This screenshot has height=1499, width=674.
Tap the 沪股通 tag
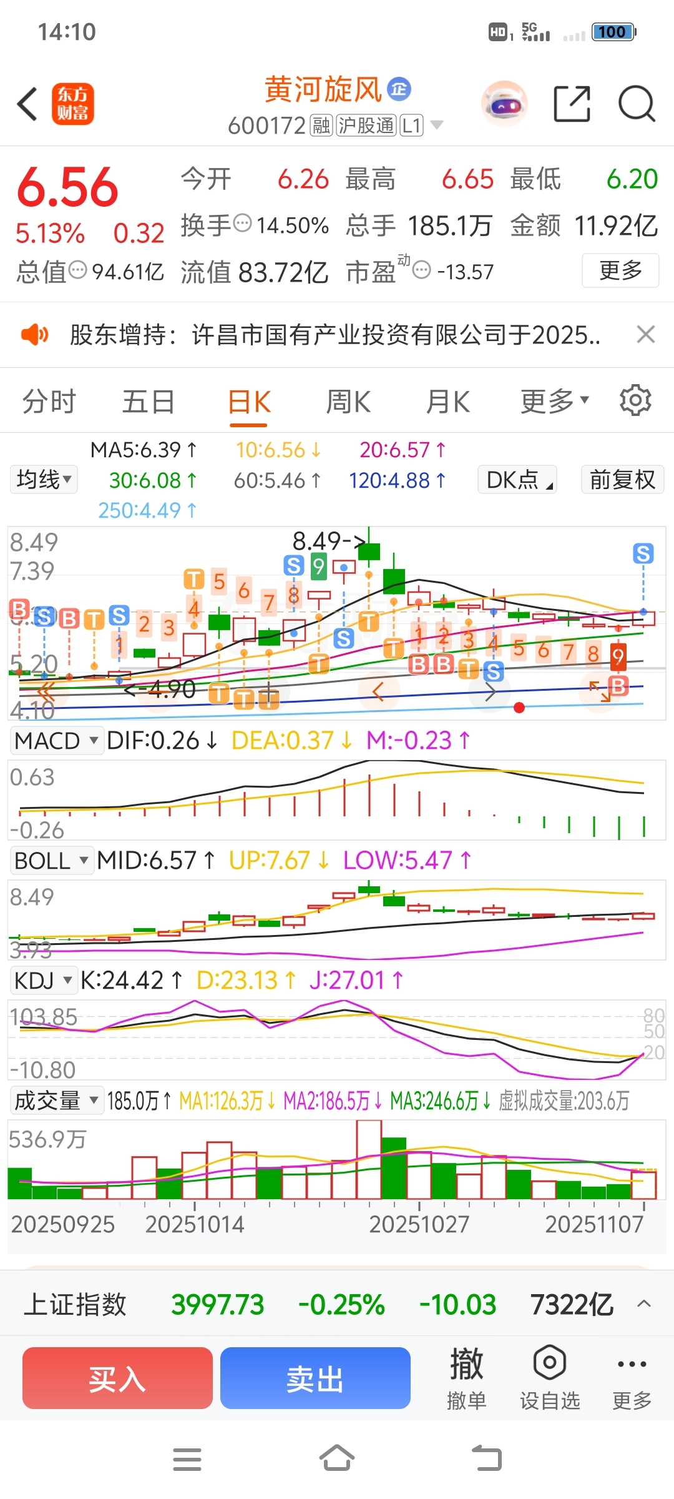tap(366, 126)
